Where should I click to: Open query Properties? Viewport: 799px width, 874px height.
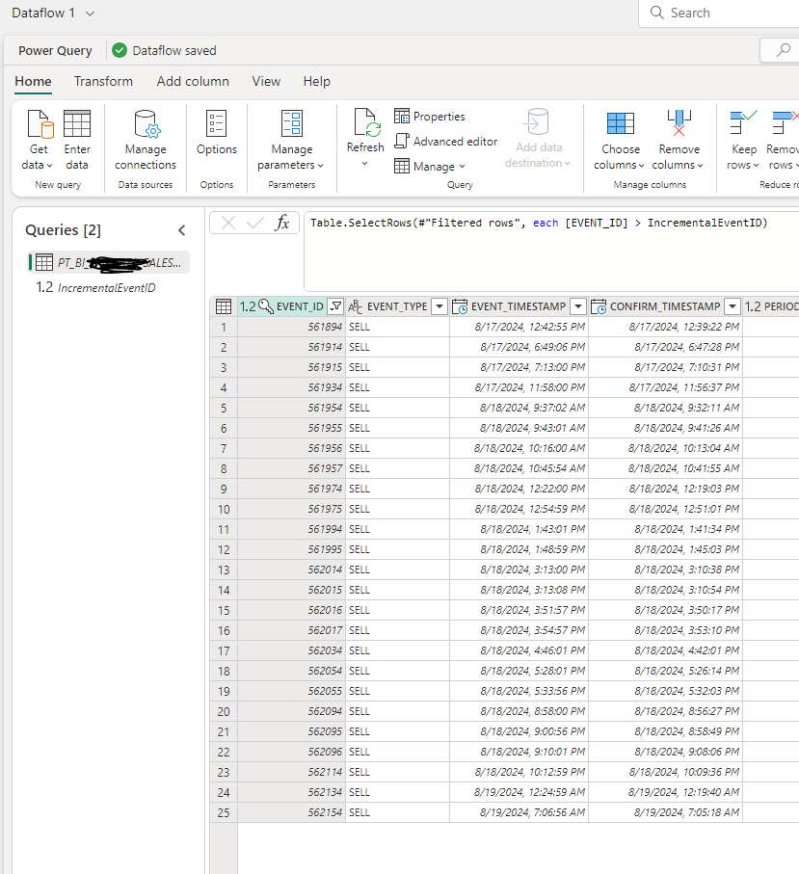pos(429,116)
